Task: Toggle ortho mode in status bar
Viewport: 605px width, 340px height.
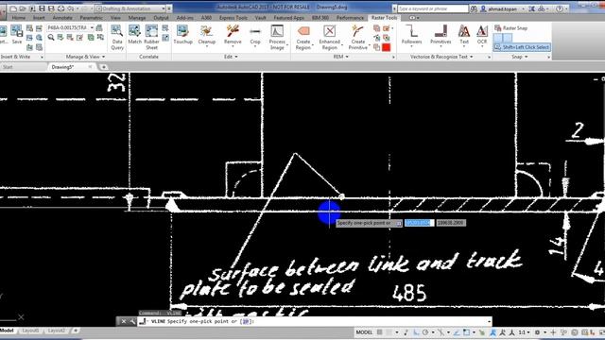Action: click(x=416, y=331)
